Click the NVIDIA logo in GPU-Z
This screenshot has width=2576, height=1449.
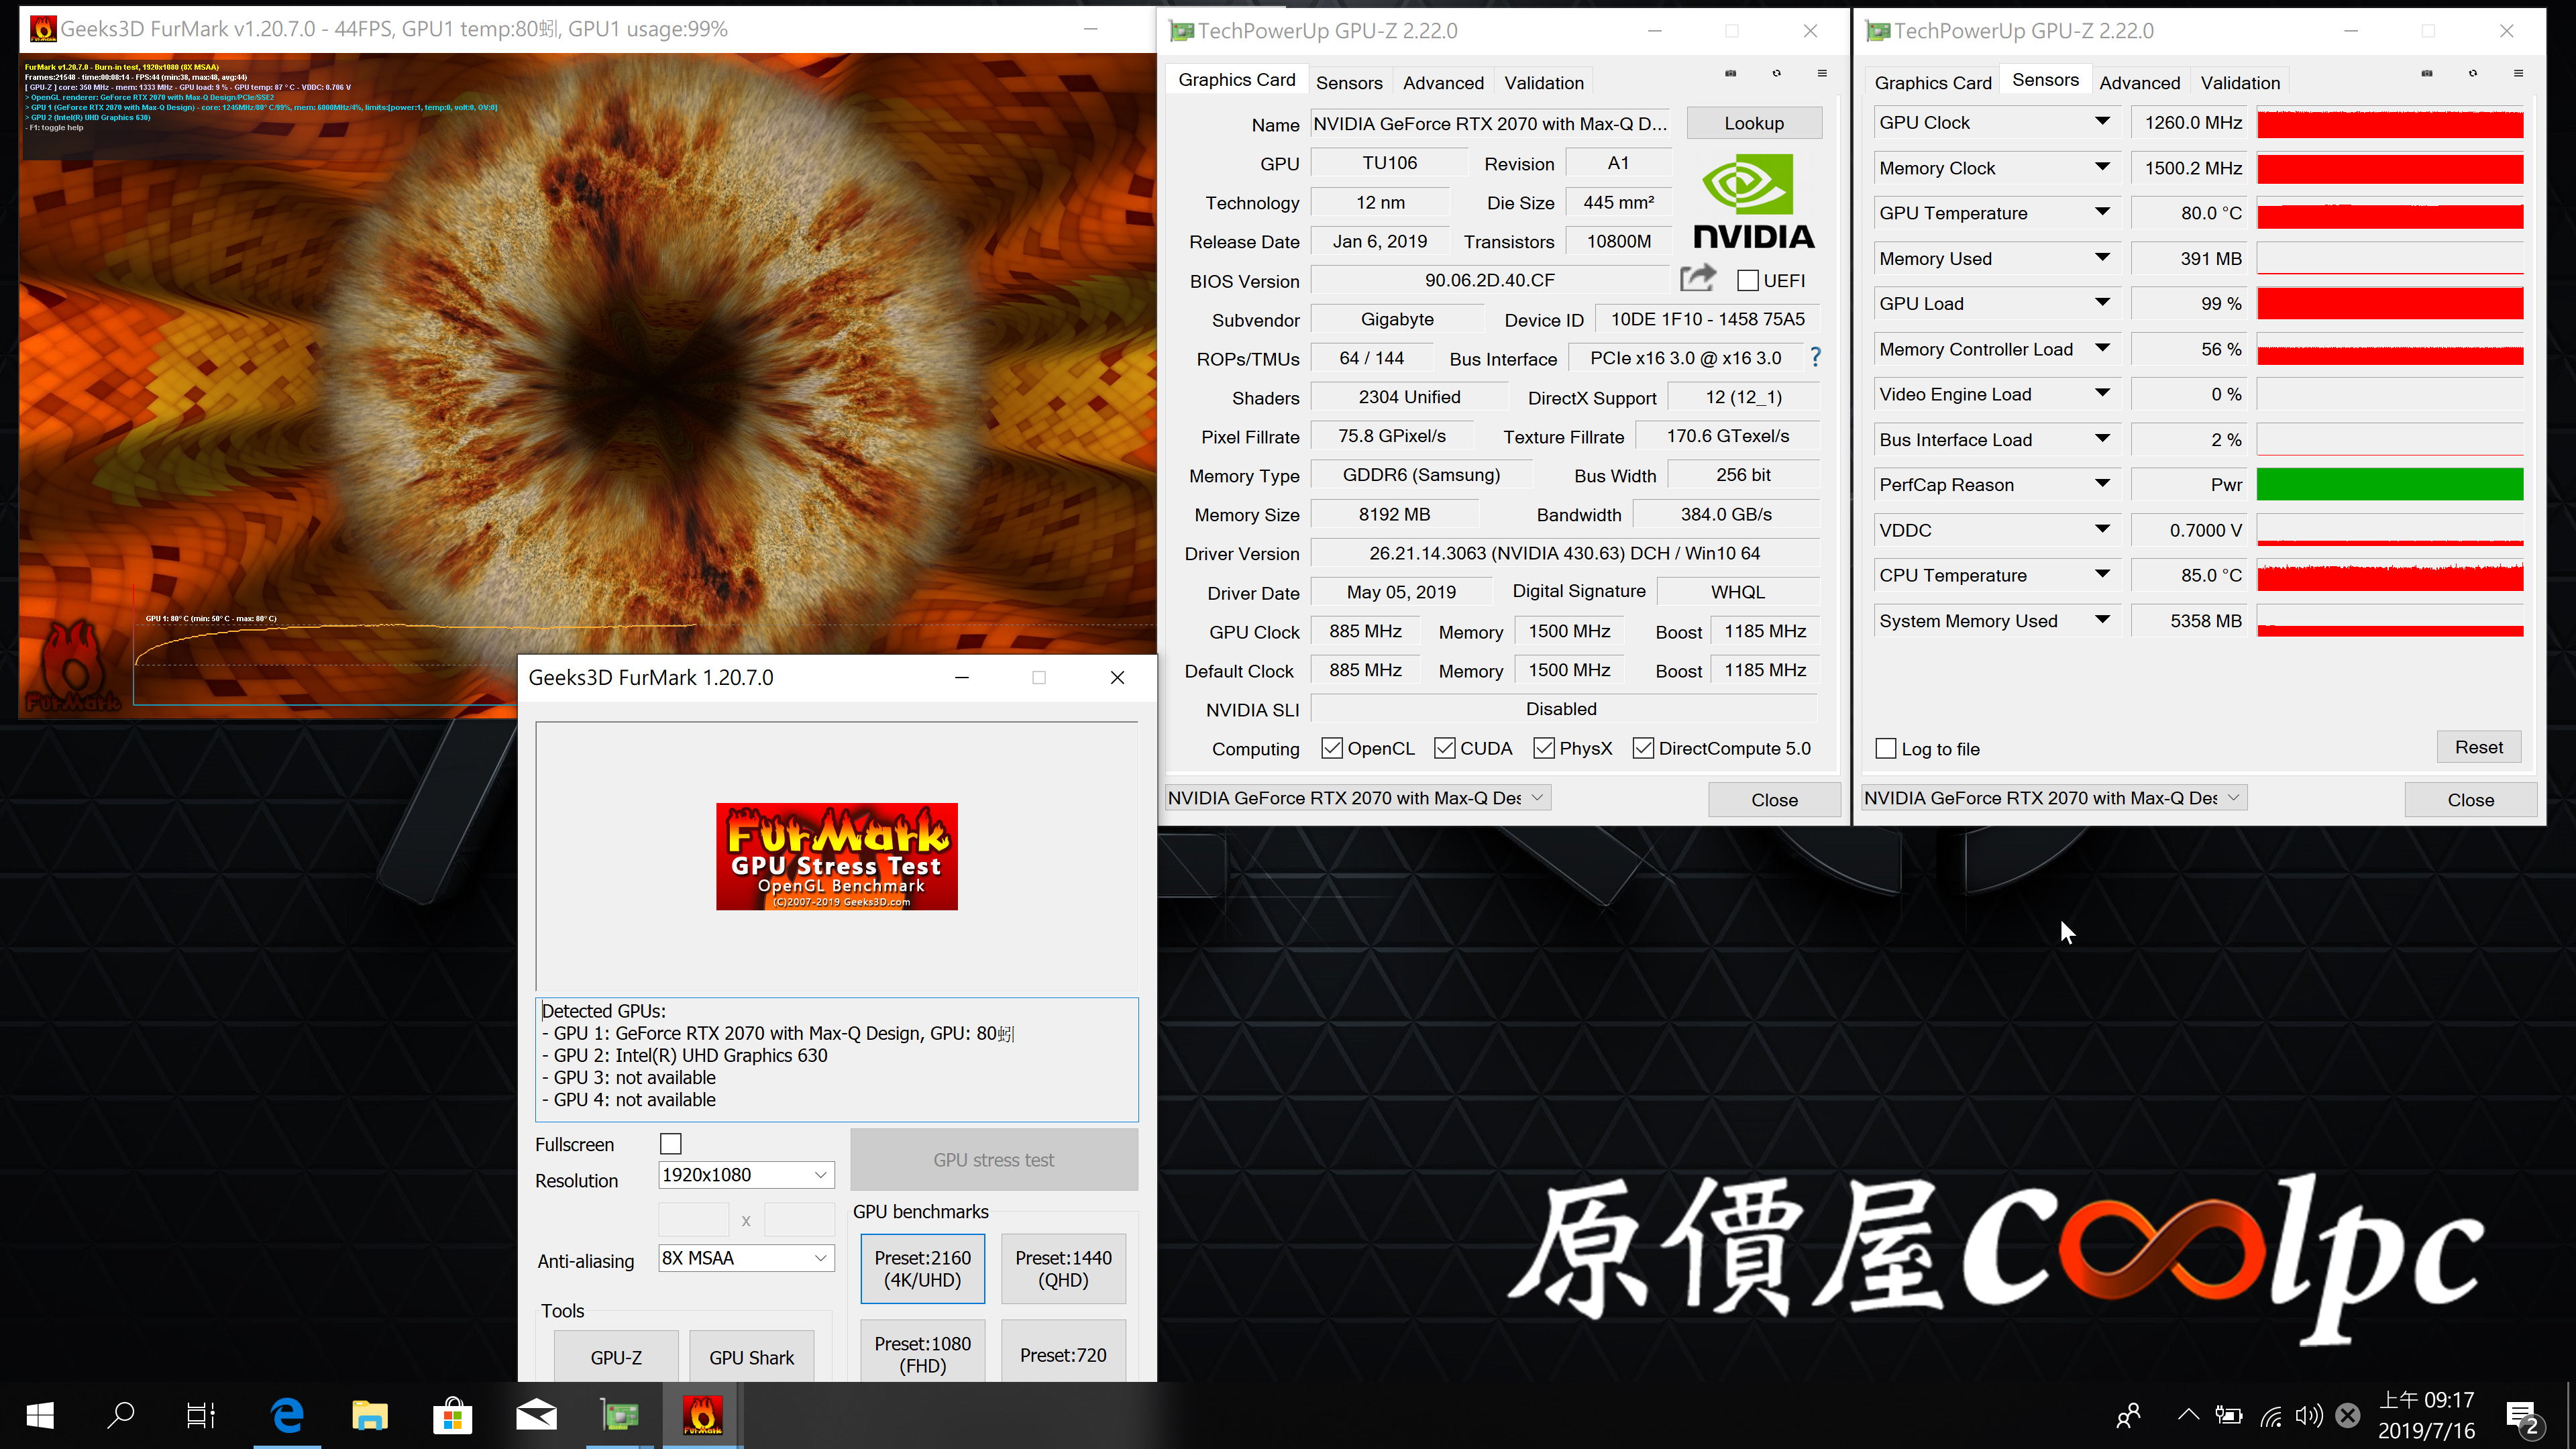pos(1753,200)
